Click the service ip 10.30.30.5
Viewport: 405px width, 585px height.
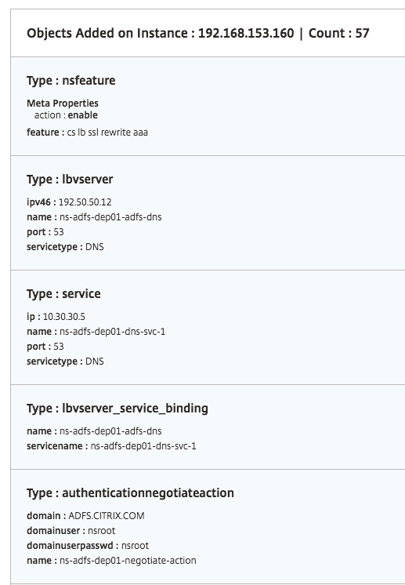[63, 316]
